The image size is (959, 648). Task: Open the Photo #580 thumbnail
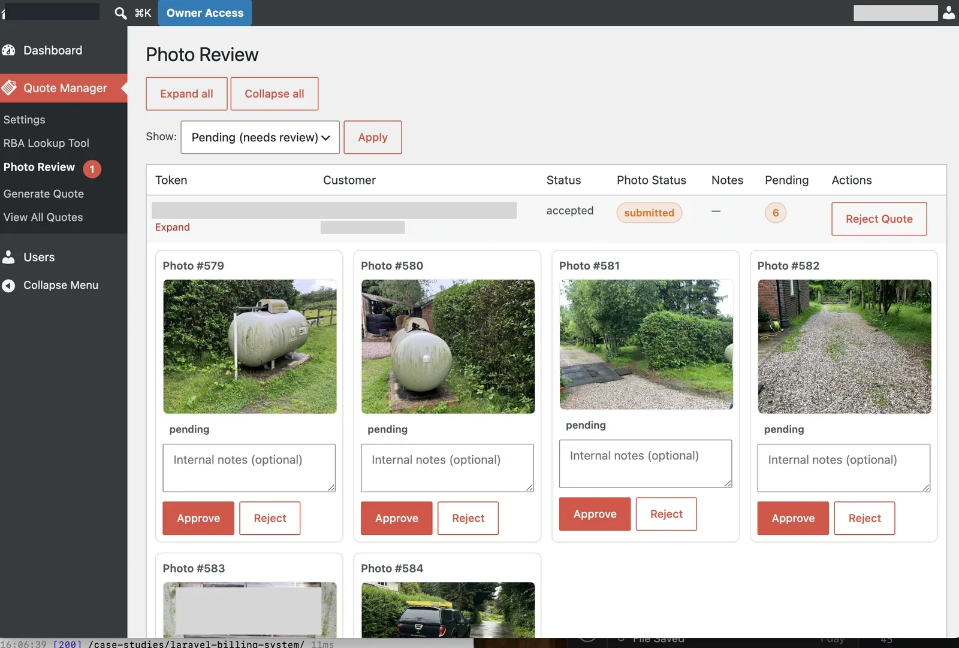[448, 347]
